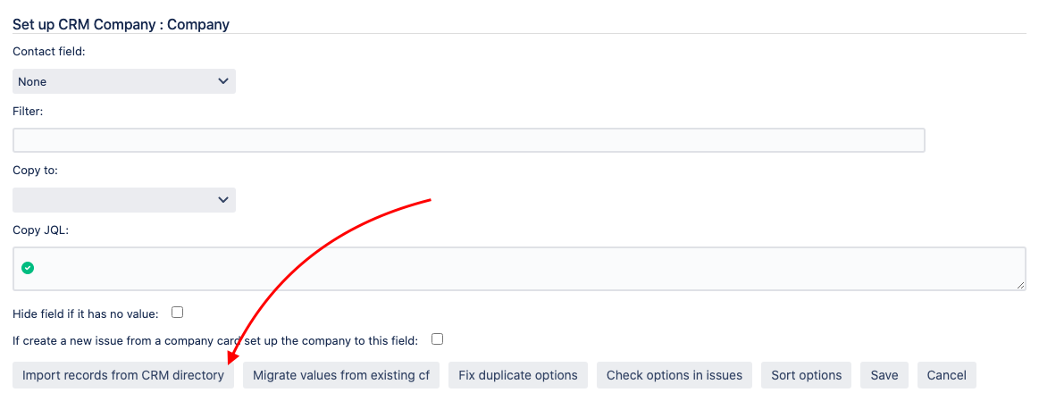Click the green JQL validation check icon

pyautogui.click(x=28, y=267)
